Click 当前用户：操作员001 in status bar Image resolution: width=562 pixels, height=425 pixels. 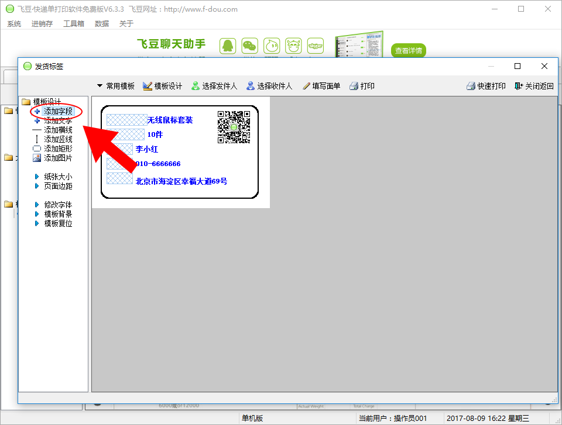pyautogui.click(x=393, y=418)
